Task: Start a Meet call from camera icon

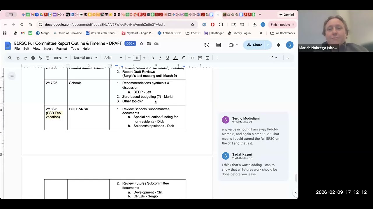Action: click(x=231, y=45)
